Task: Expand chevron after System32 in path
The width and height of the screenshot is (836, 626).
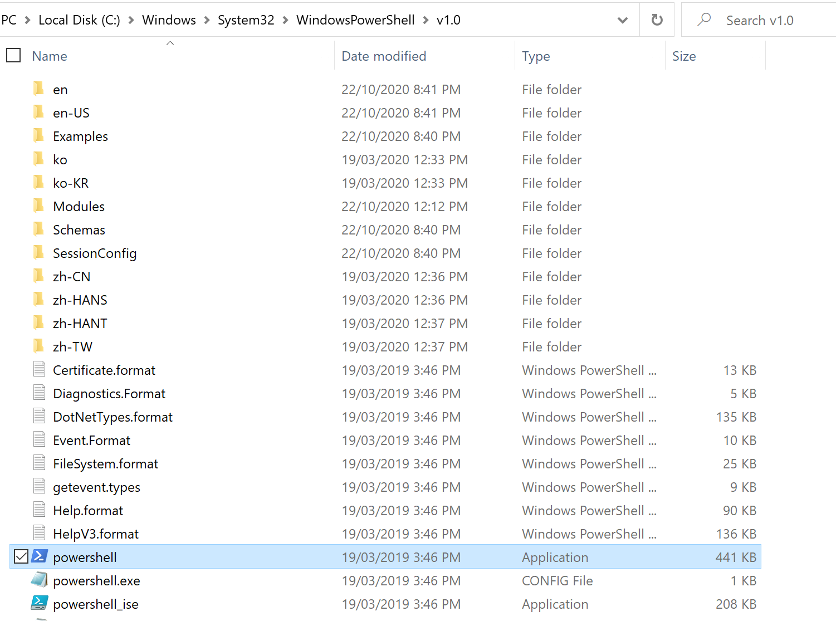Action: (x=285, y=20)
